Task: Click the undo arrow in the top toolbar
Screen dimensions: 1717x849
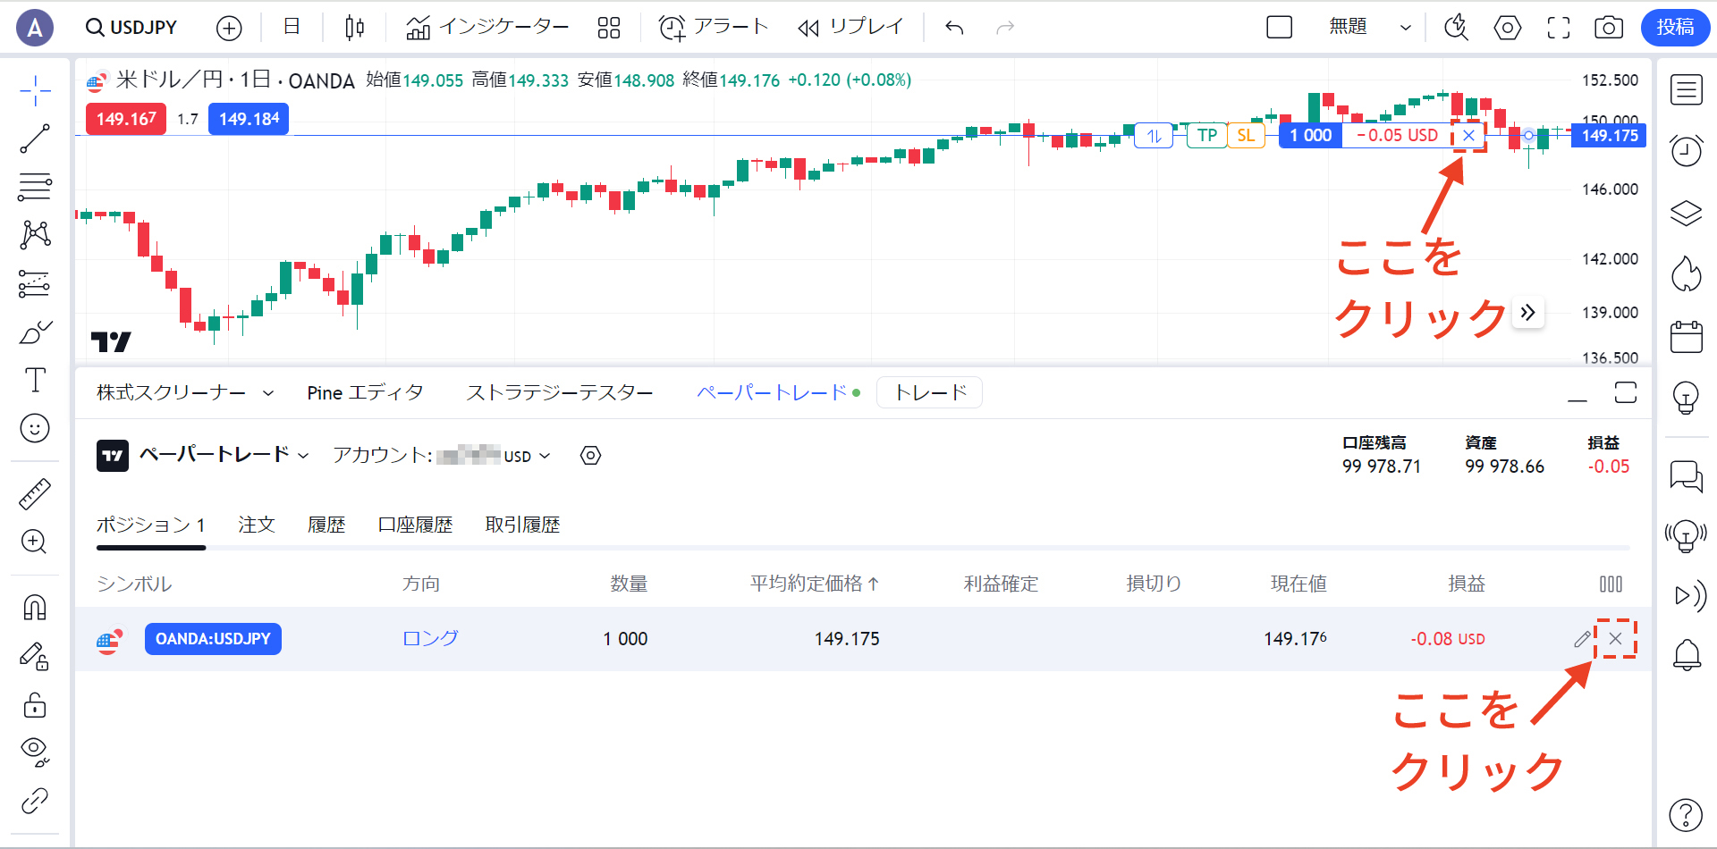Action: [x=954, y=28]
